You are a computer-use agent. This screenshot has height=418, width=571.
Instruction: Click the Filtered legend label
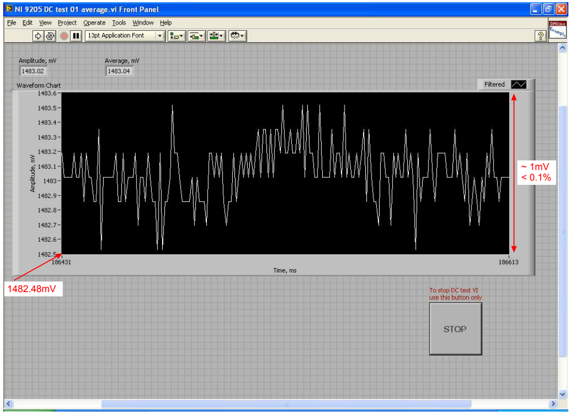click(x=496, y=84)
